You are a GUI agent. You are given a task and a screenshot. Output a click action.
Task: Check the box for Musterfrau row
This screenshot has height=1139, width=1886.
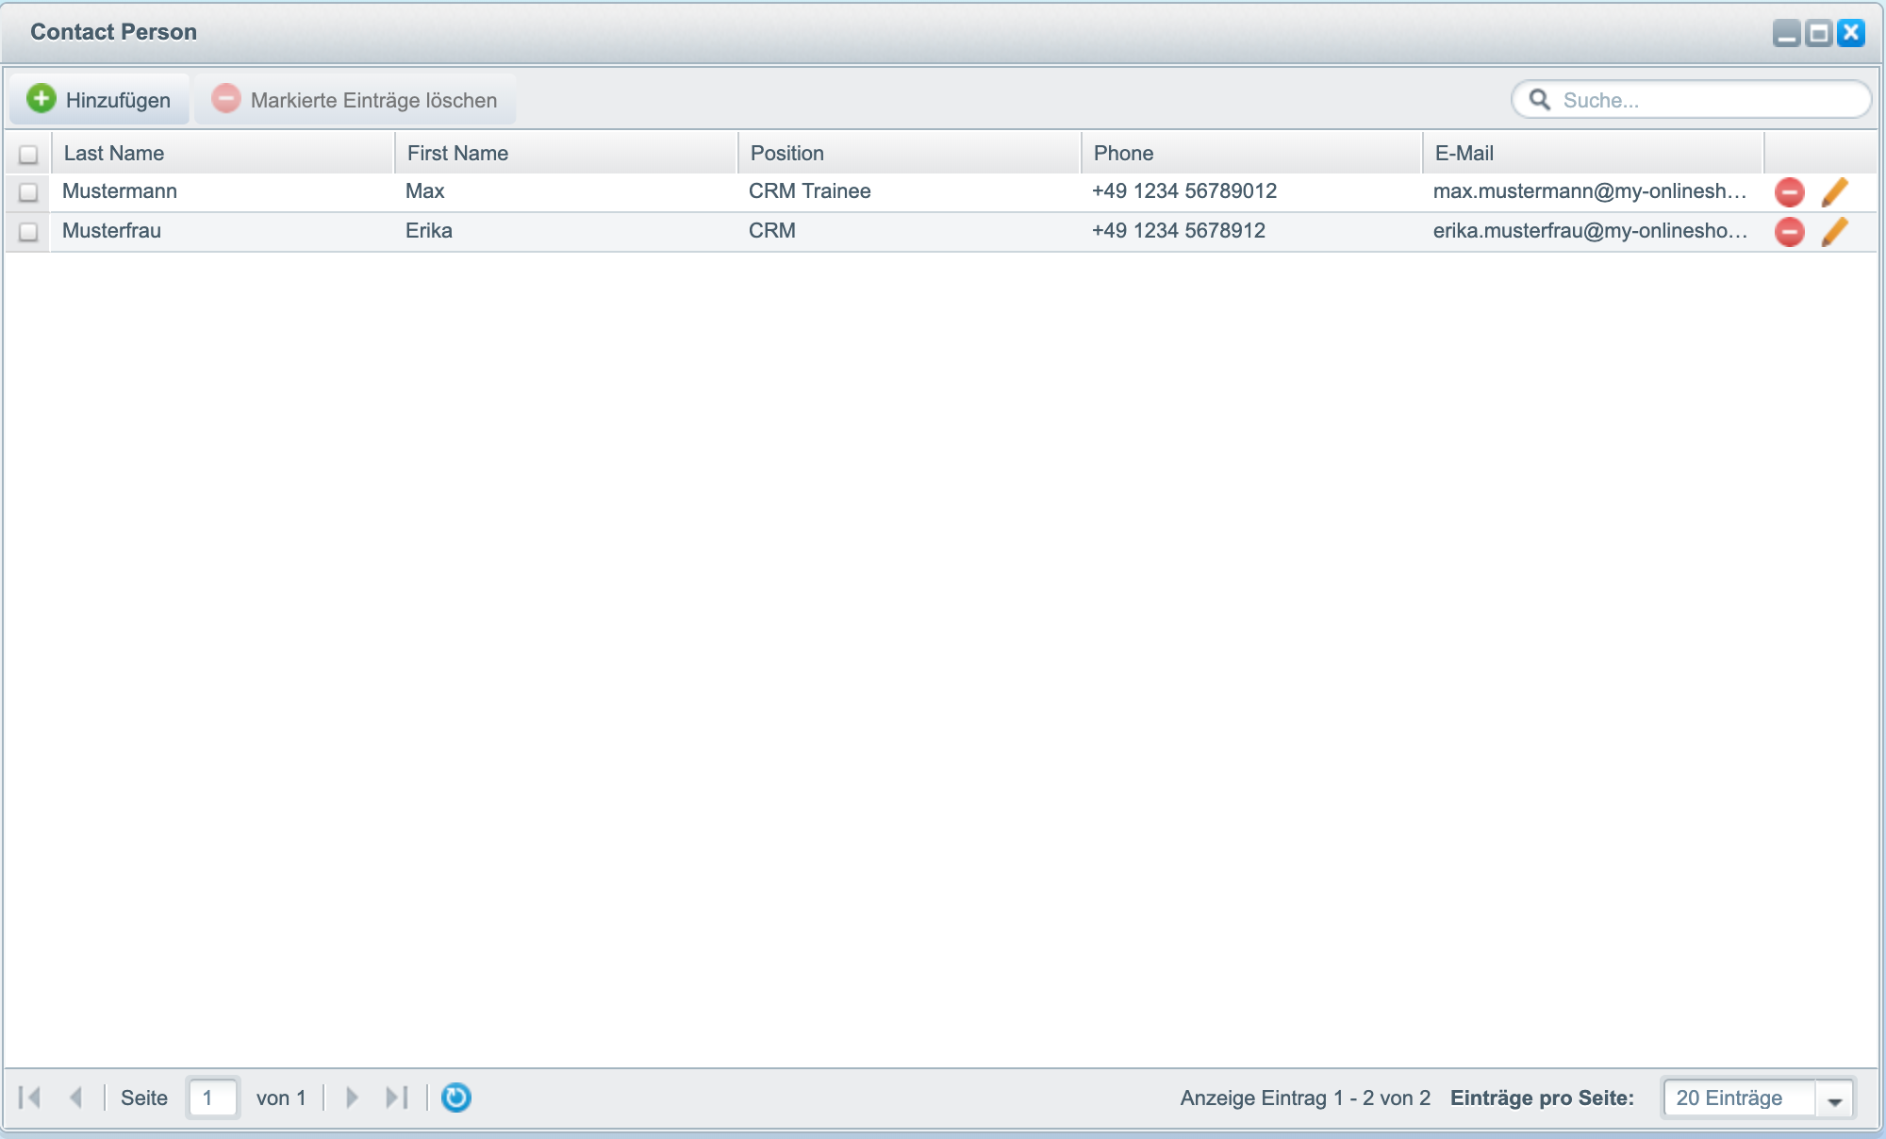[x=28, y=232]
